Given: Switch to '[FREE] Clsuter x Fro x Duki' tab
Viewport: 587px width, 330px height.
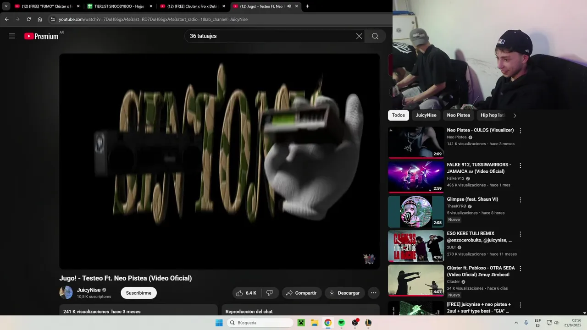Looking at the screenshot, I should [x=192, y=6].
